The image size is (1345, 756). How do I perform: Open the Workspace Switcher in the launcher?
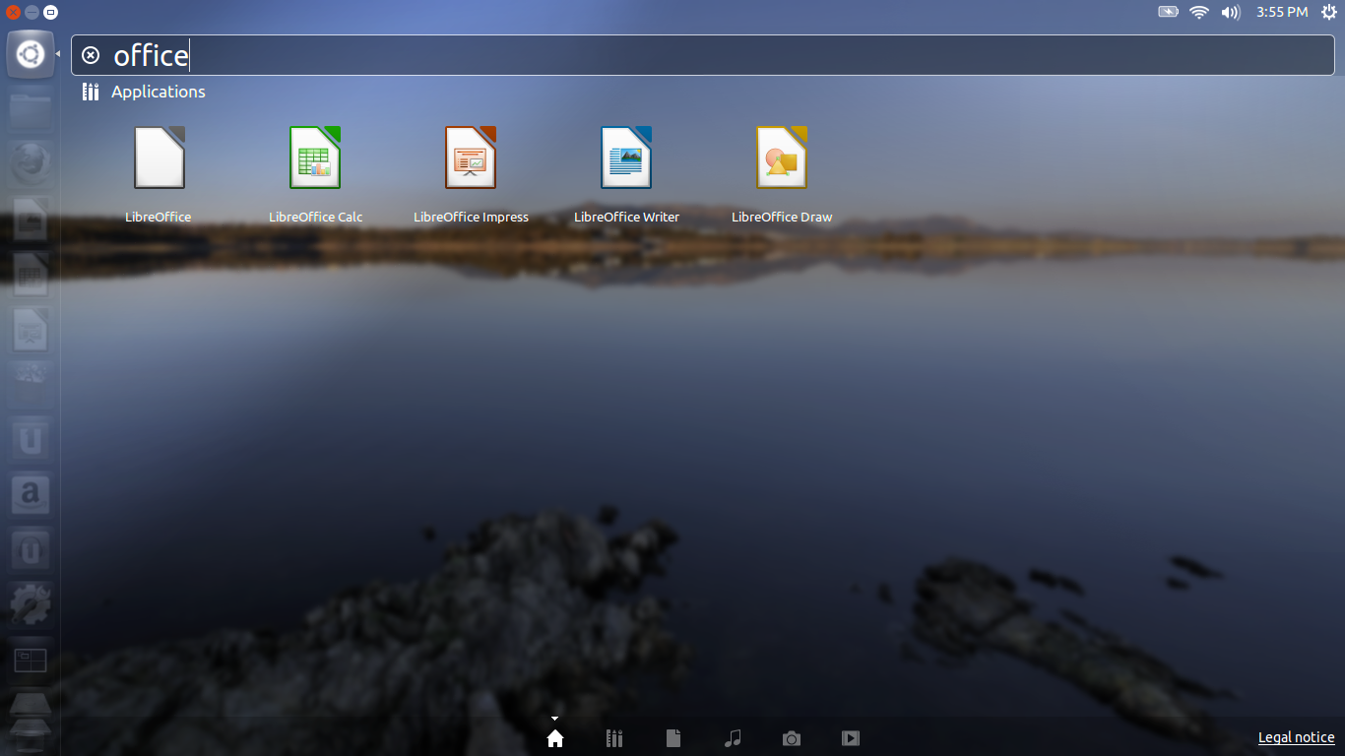[31, 660]
